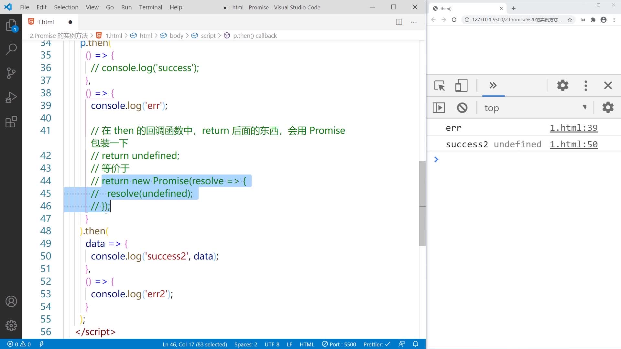
Task: Click the split editor right icon
Action: (x=399, y=22)
